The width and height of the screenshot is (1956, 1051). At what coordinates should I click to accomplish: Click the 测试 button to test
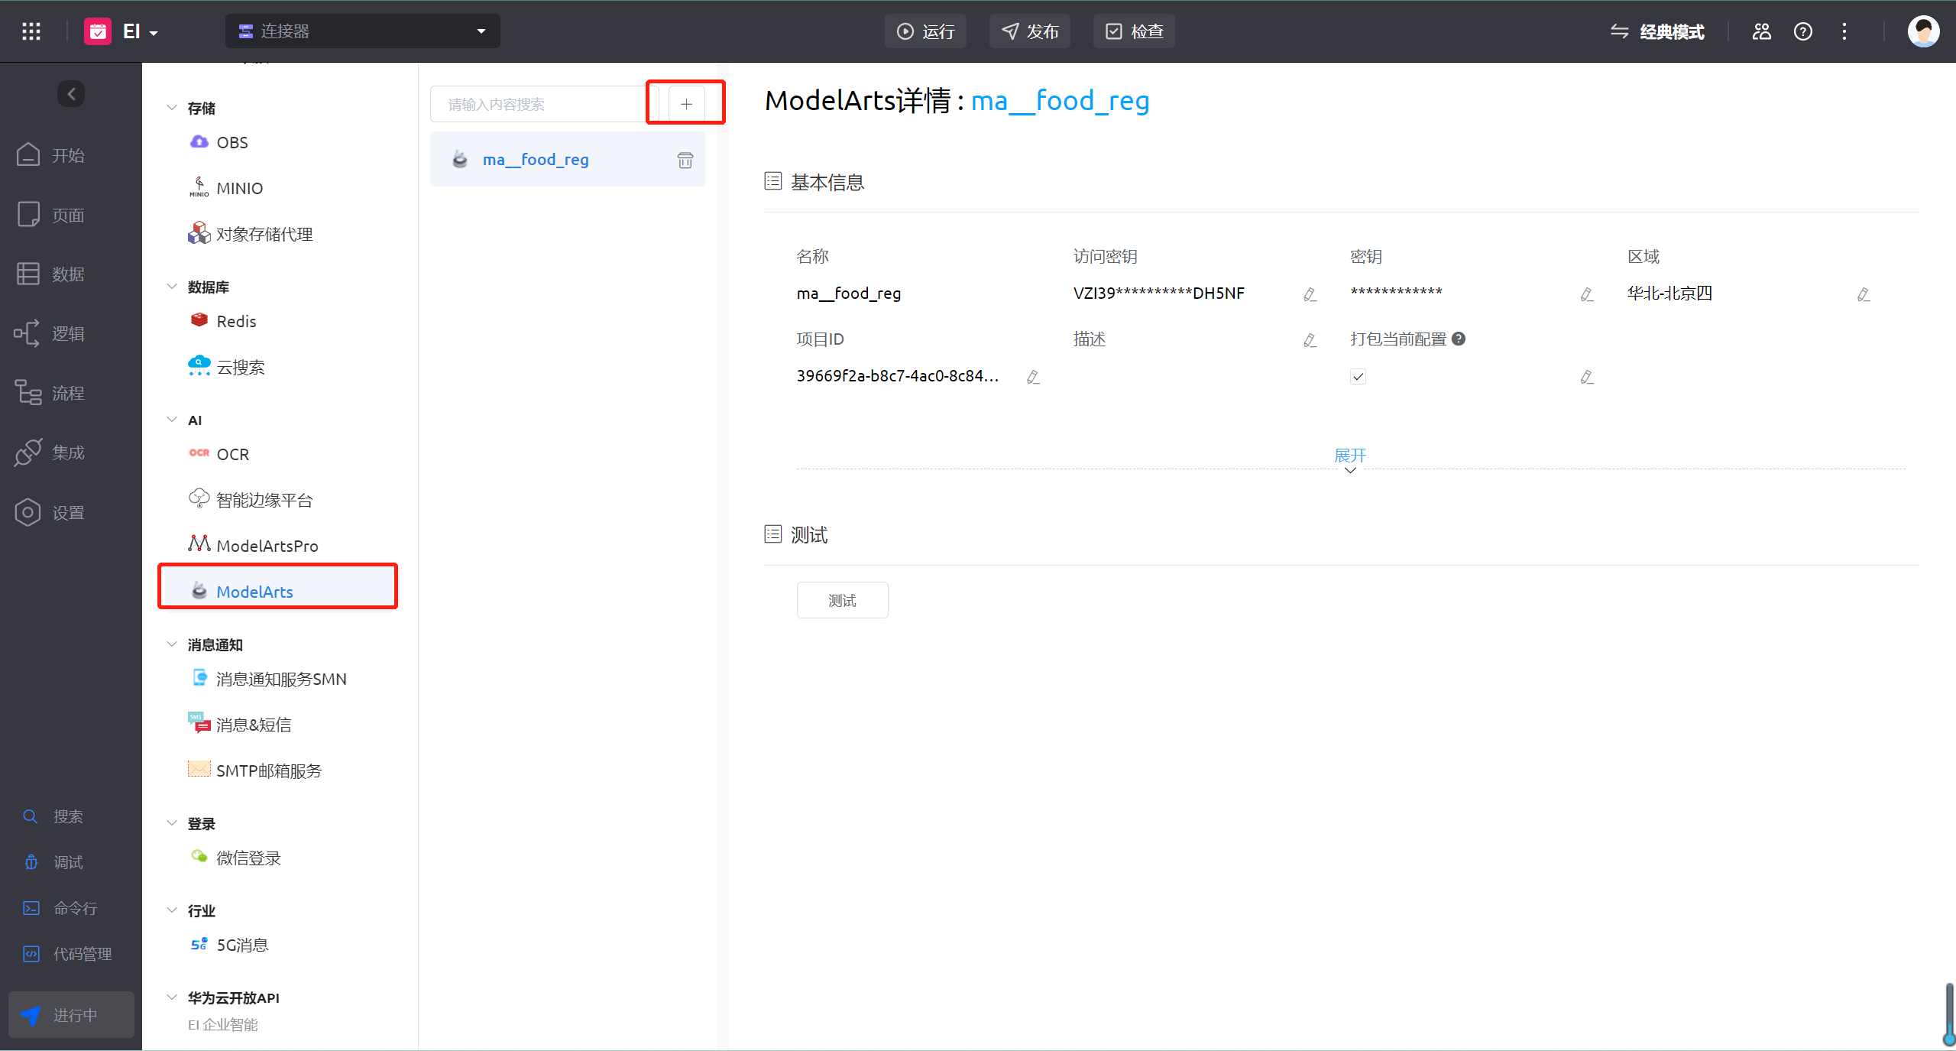tap(841, 599)
